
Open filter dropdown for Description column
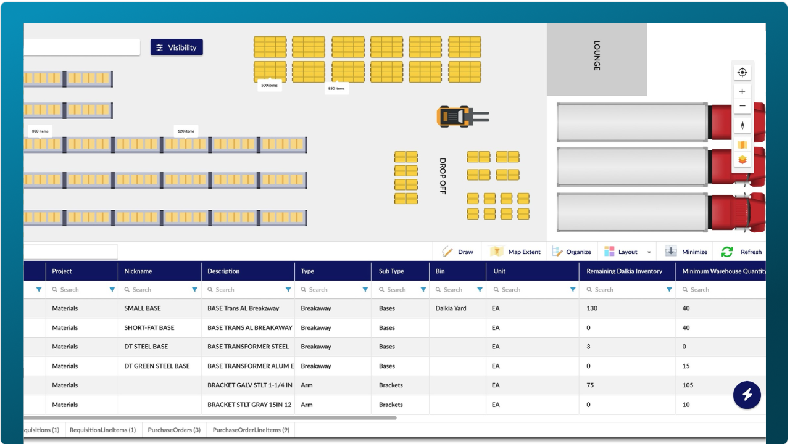tap(288, 289)
